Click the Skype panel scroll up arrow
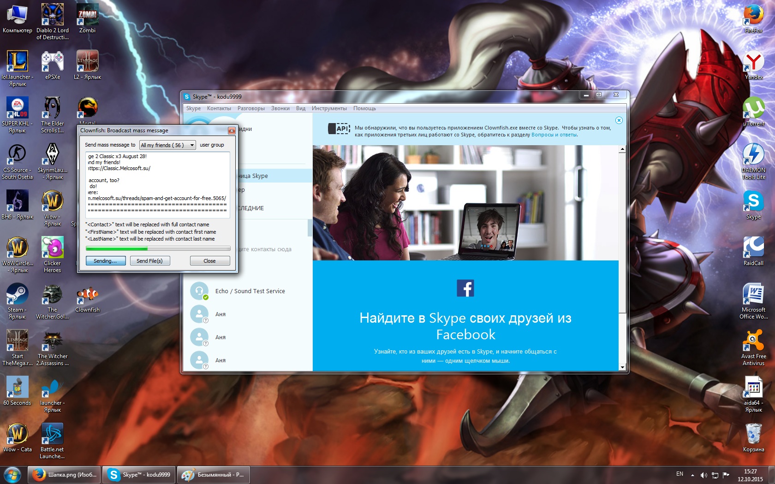Viewport: 775px width, 484px height. click(622, 149)
